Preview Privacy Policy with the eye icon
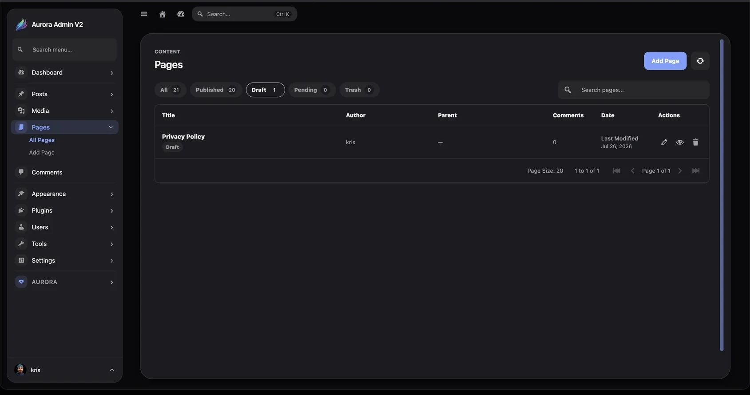 [680, 142]
